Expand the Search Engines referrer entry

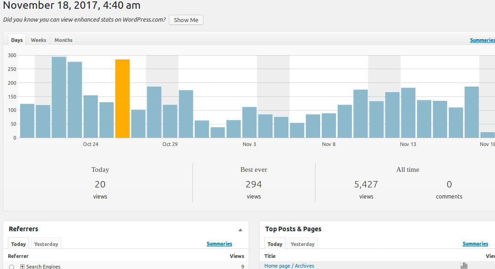click(x=22, y=266)
